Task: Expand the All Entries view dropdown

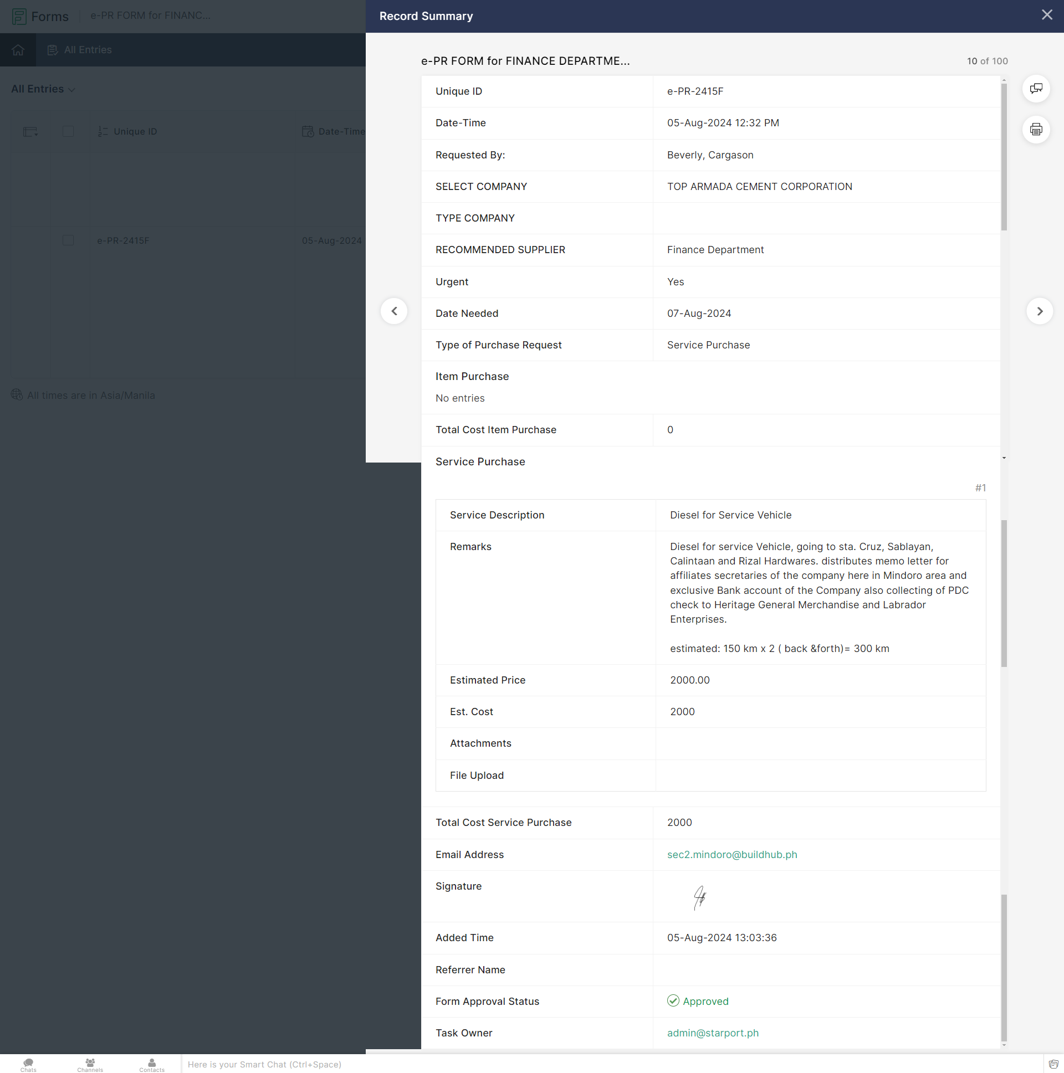Action: (43, 89)
